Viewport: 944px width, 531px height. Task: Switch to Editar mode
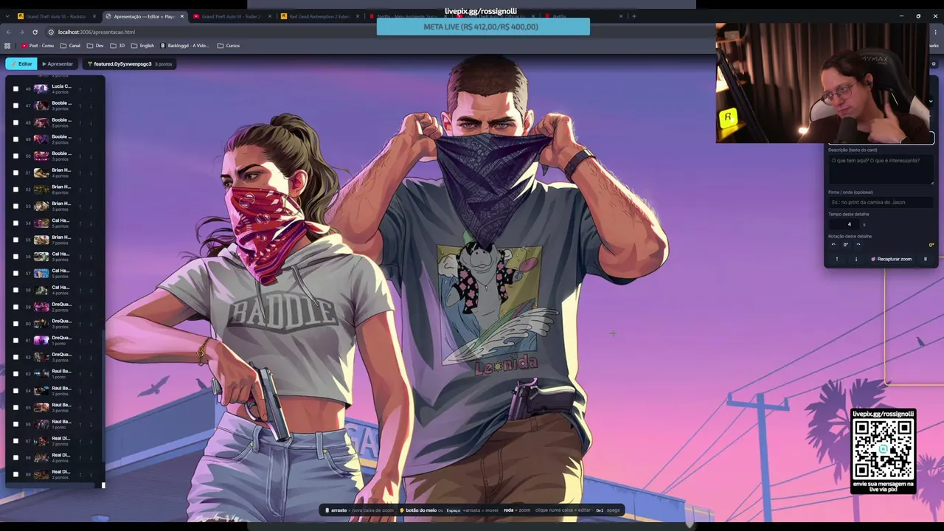tap(21, 64)
